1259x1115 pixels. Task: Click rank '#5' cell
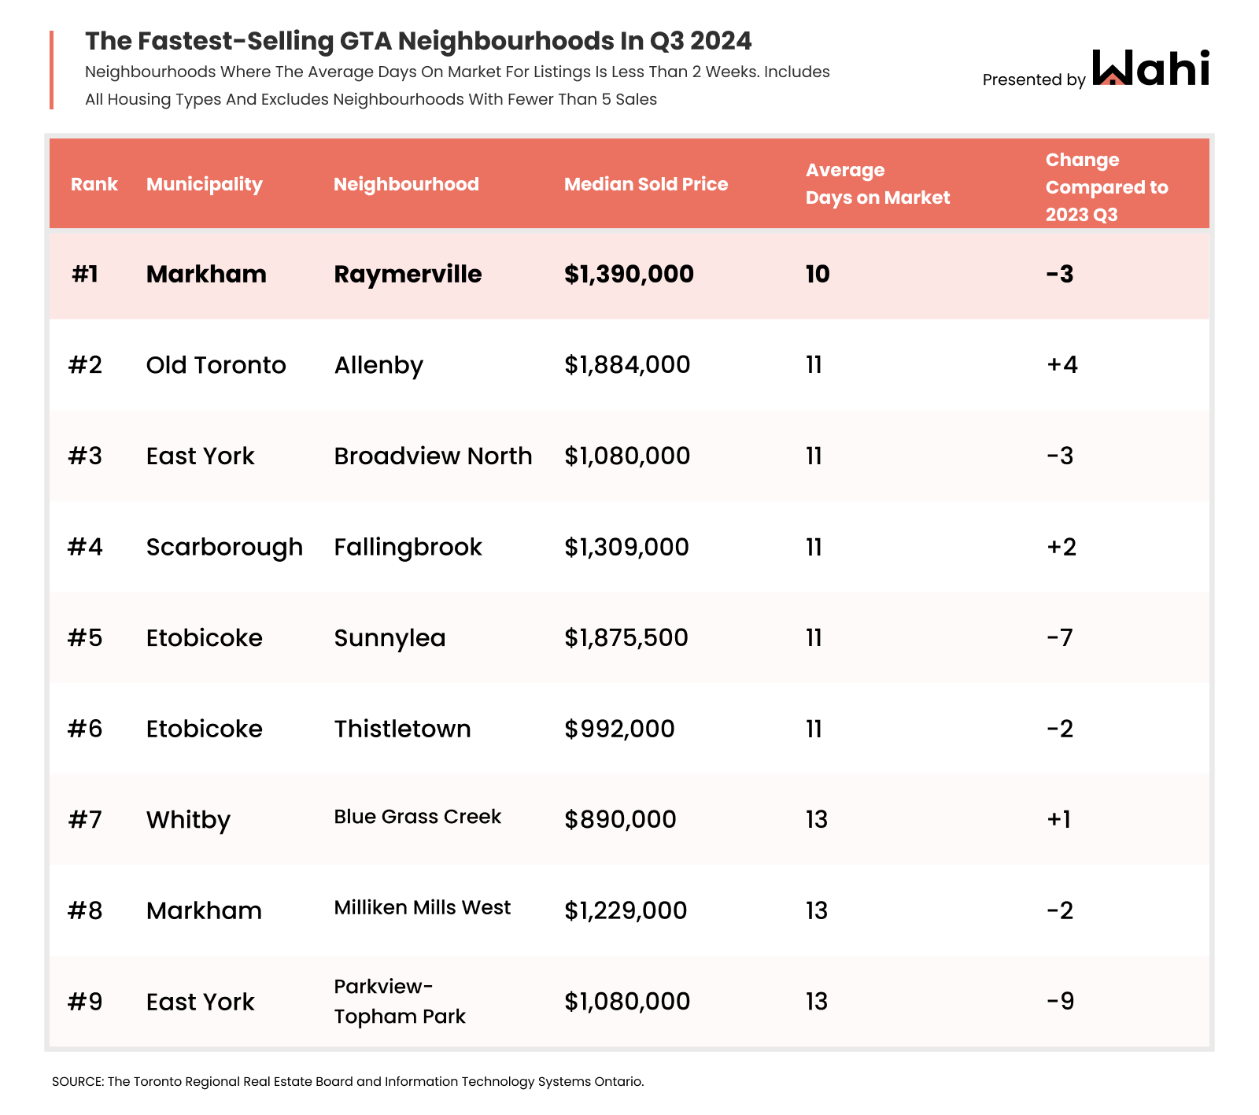tap(85, 637)
